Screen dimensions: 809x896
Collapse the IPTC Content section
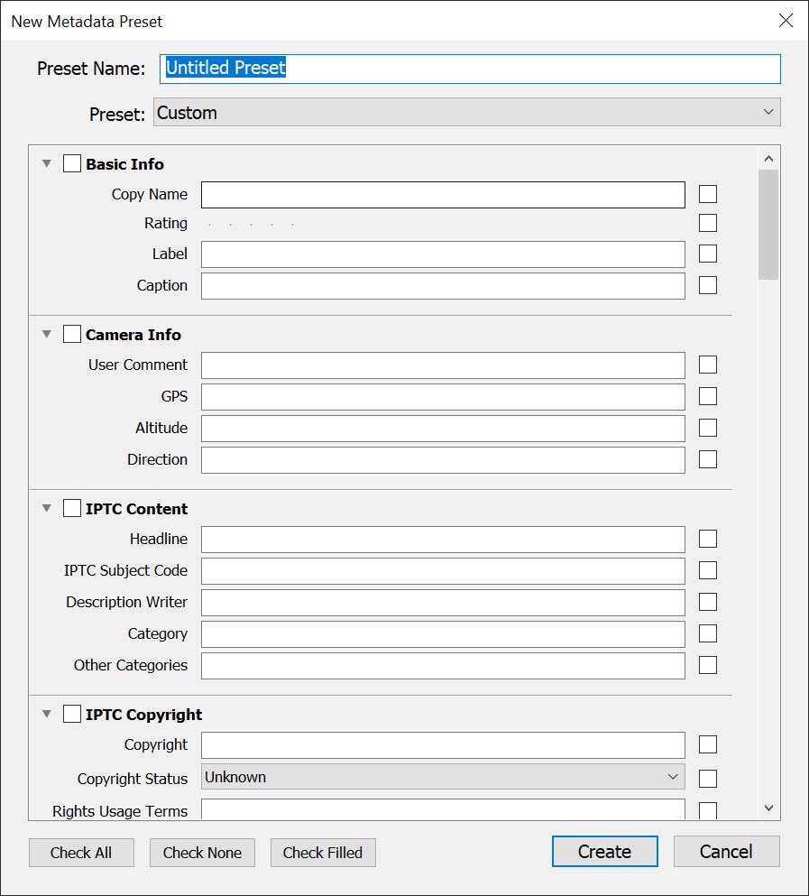tap(46, 508)
